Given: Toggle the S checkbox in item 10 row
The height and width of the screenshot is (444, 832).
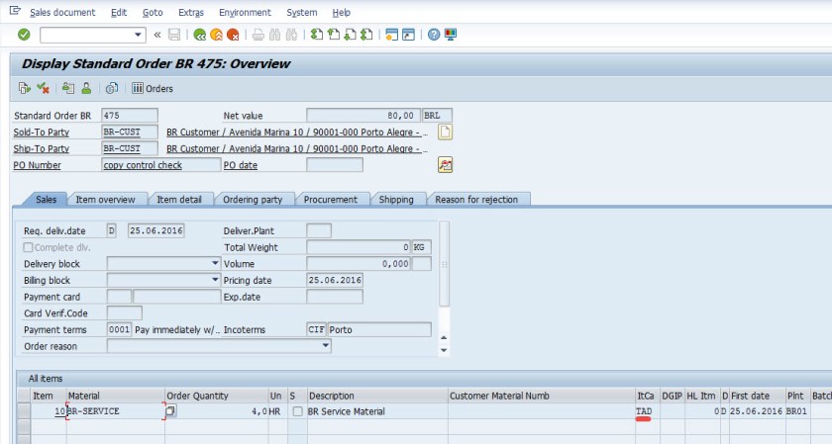Looking at the screenshot, I should 298,411.
